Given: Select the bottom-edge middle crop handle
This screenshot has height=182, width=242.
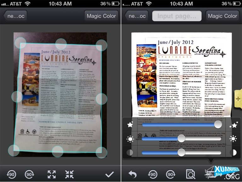Looking at the screenshot, I should (58, 152).
